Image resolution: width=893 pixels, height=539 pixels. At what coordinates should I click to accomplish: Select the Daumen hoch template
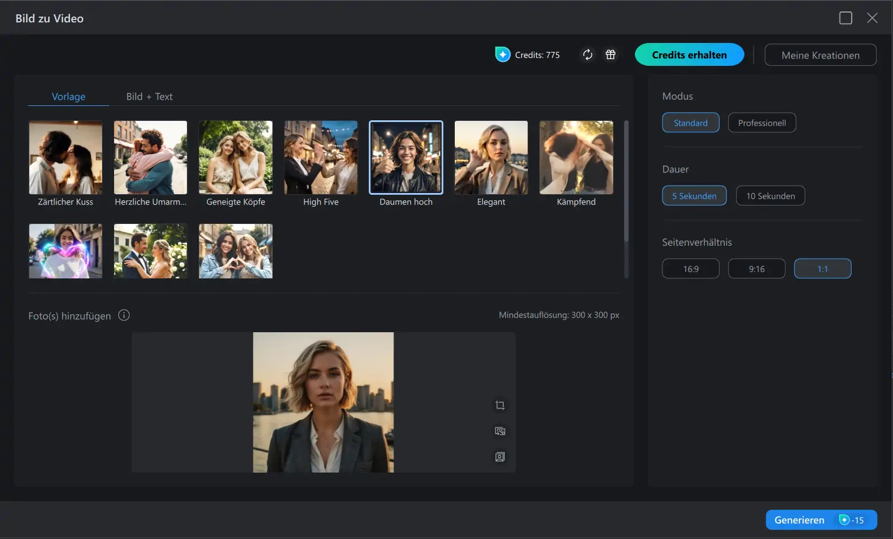pyautogui.click(x=406, y=158)
